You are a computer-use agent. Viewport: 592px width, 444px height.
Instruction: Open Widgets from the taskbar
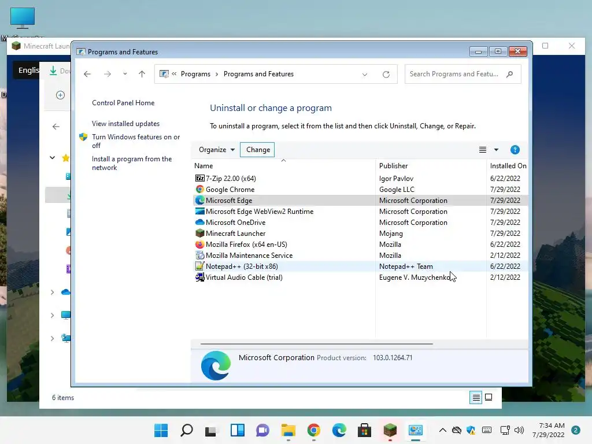[x=238, y=430]
